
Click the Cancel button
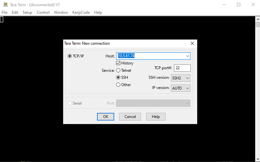pyautogui.click(x=130, y=117)
